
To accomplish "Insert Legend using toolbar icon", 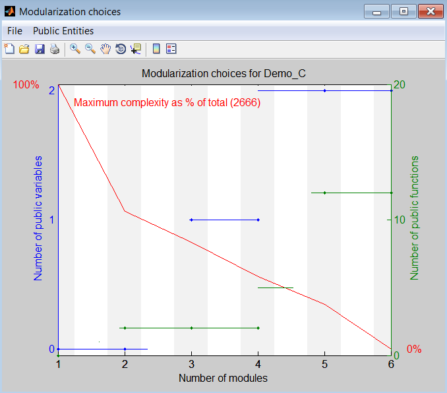I will point(171,49).
